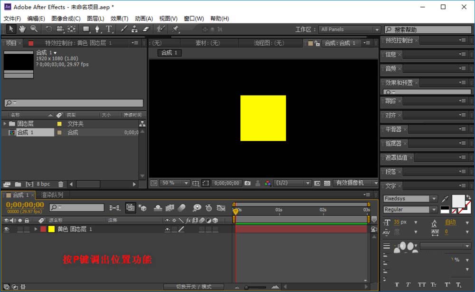
Task: Toggle faux bold text style
Action: 397,285
